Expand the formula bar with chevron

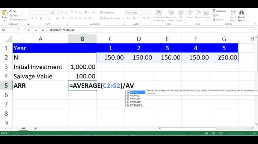coord(255,30)
